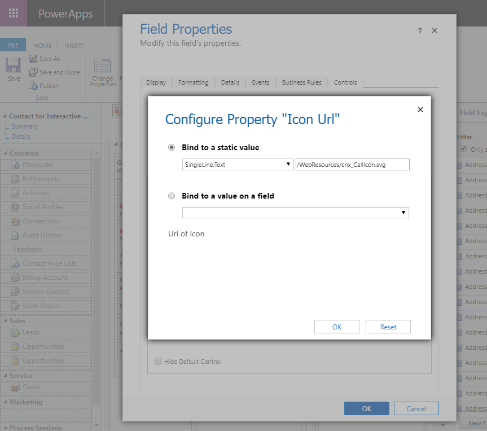Image resolution: width=487 pixels, height=431 pixels.
Task: Click Reset in Configure Property dialog
Action: click(x=388, y=327)
